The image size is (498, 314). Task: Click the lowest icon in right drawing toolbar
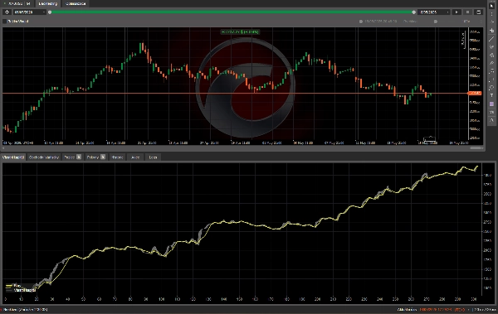491,120
